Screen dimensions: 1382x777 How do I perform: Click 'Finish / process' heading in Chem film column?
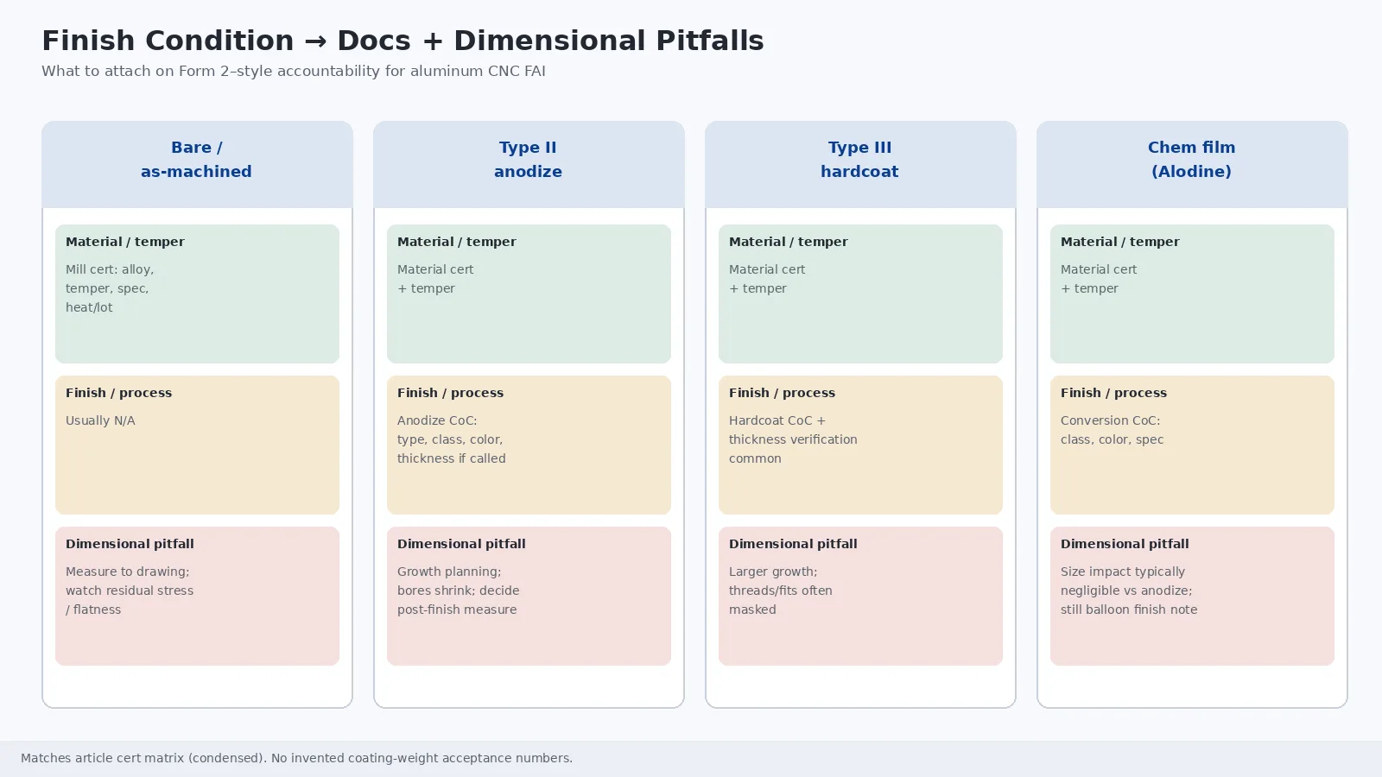pyautogui.click(x=1114, y=393)
